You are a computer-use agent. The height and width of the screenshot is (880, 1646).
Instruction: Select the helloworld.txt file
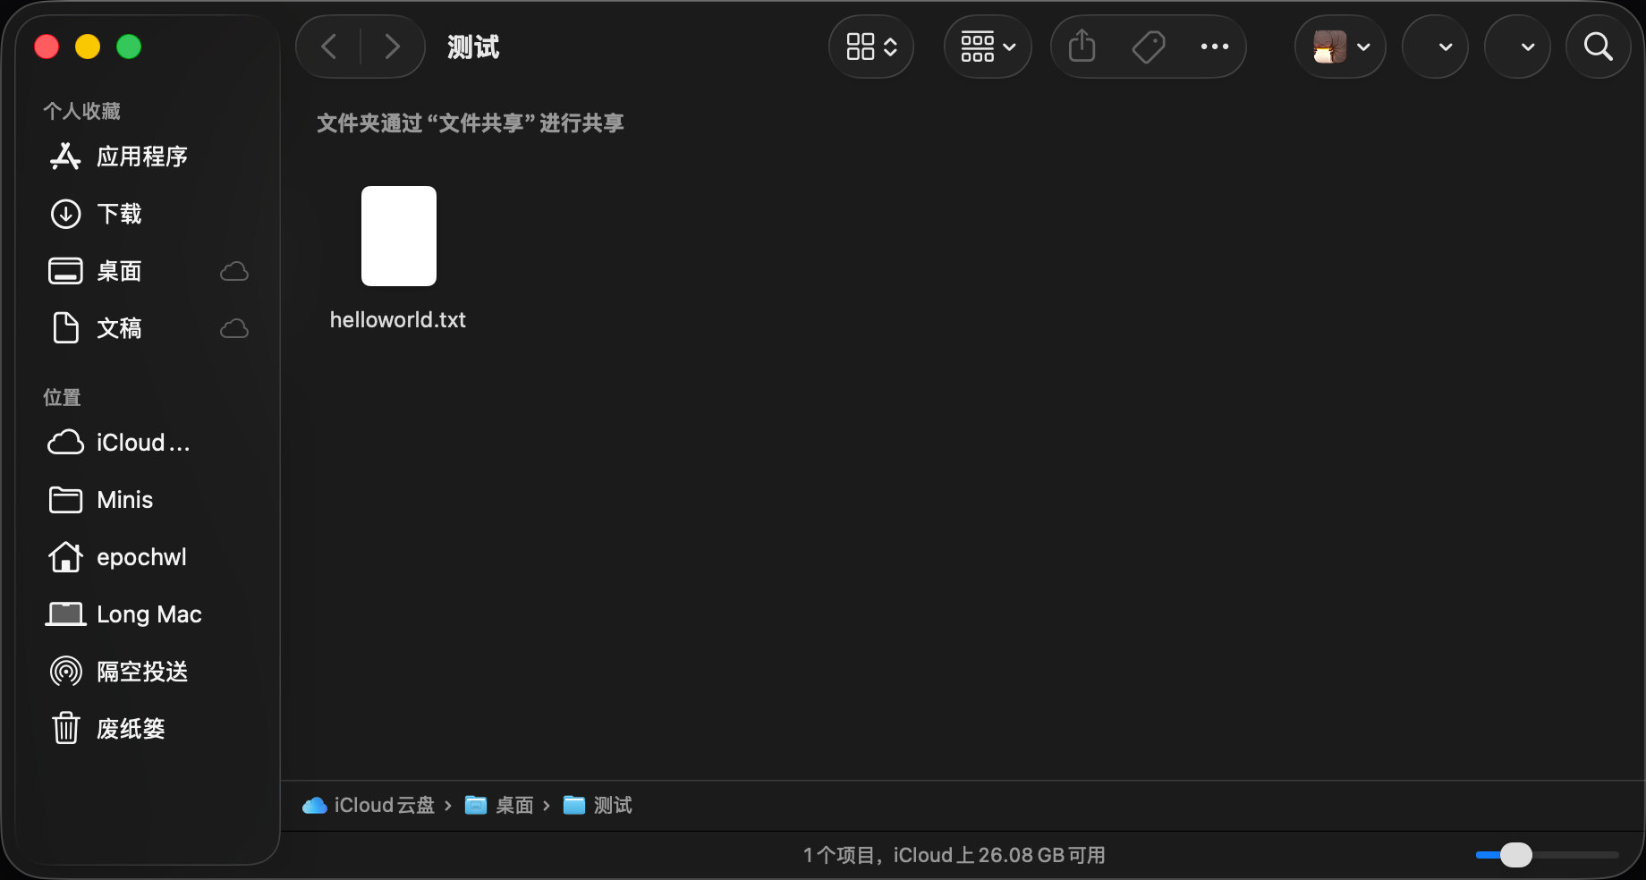(398, 237)
